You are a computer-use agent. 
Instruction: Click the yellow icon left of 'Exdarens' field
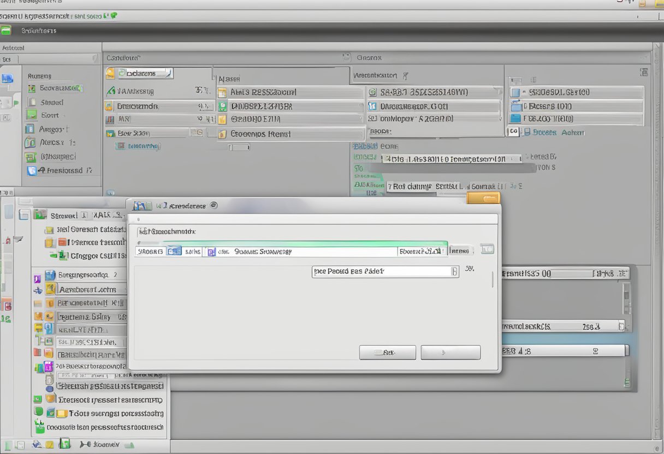110,74
